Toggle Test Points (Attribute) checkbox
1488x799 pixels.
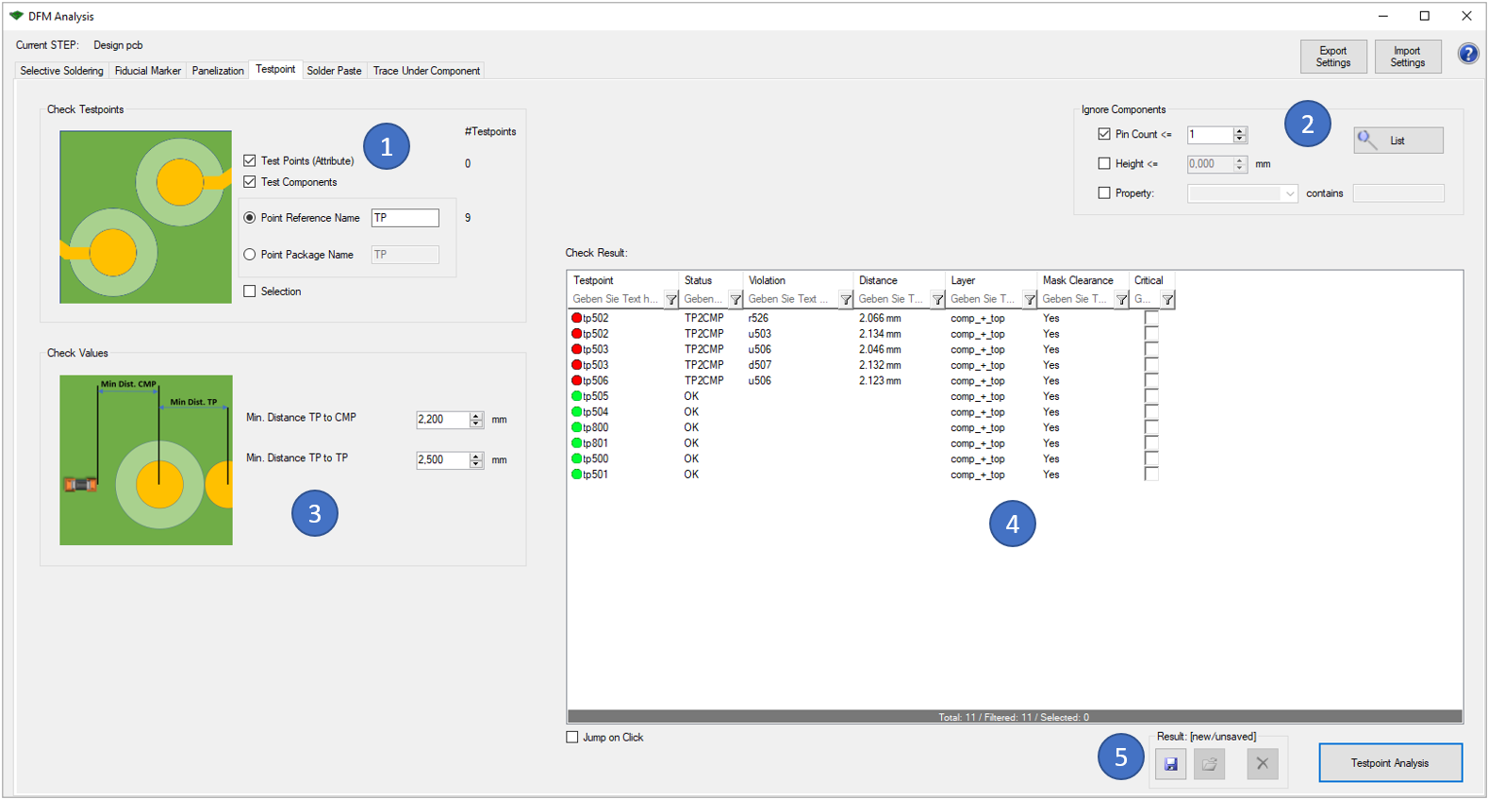pos(250,160)
